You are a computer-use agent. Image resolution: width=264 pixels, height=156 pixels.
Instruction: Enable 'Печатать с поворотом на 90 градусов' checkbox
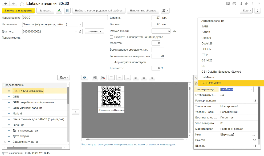pyautogui.click(x=112, y=37)
